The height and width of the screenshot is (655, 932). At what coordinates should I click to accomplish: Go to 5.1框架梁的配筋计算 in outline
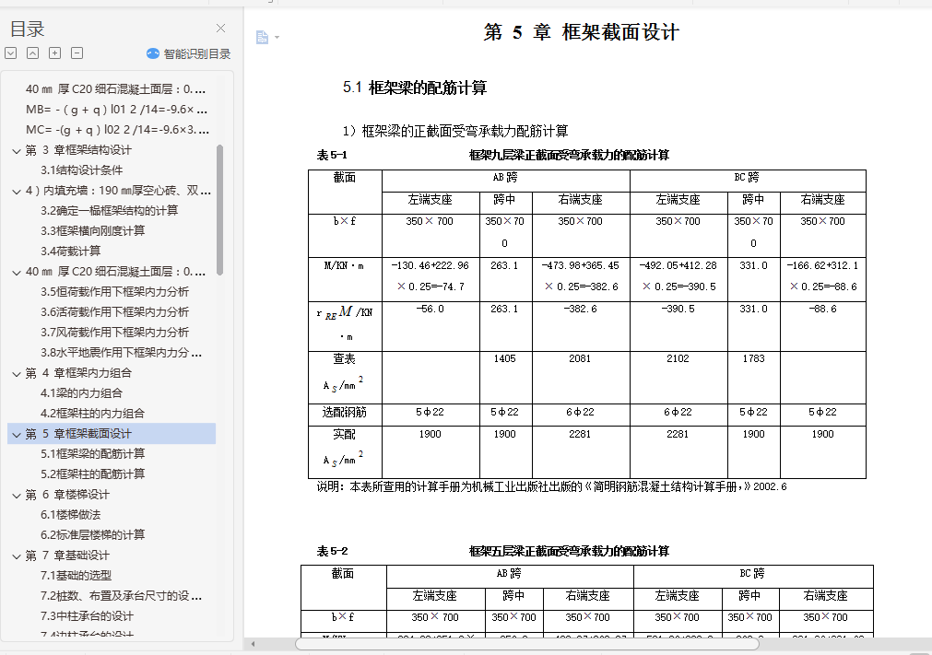[x=93, y=453]
